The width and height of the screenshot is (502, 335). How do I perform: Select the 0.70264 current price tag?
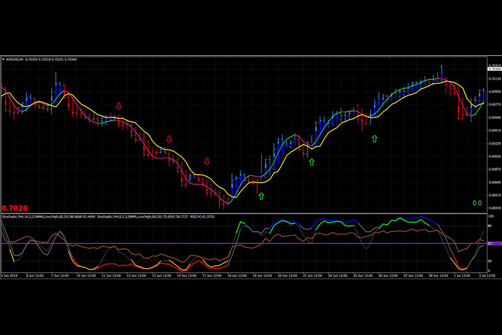(x=495, y=69)
